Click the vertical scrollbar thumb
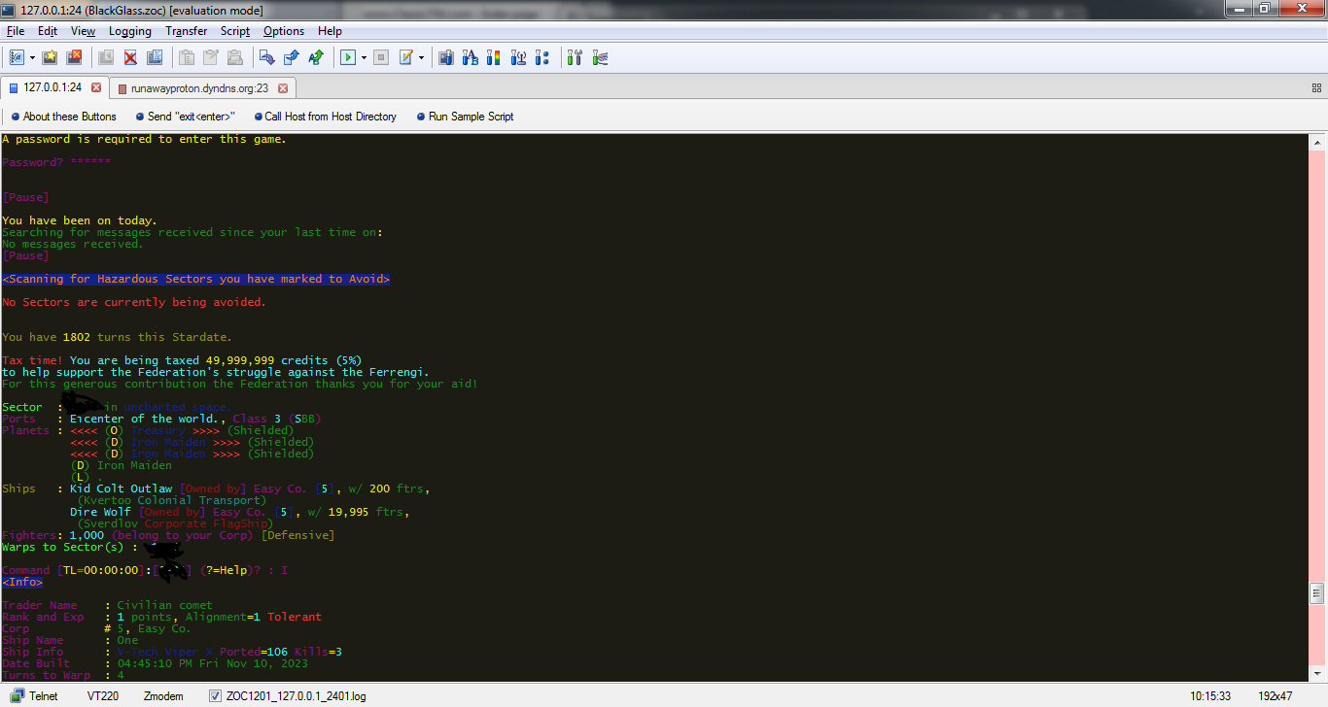The height and width of the screenshot is (707, 1328). coord(1317,593)
